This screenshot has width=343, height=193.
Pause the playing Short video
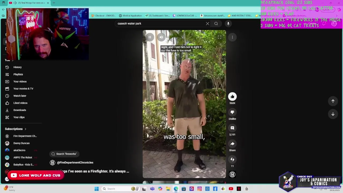click(x=150, y=37)
